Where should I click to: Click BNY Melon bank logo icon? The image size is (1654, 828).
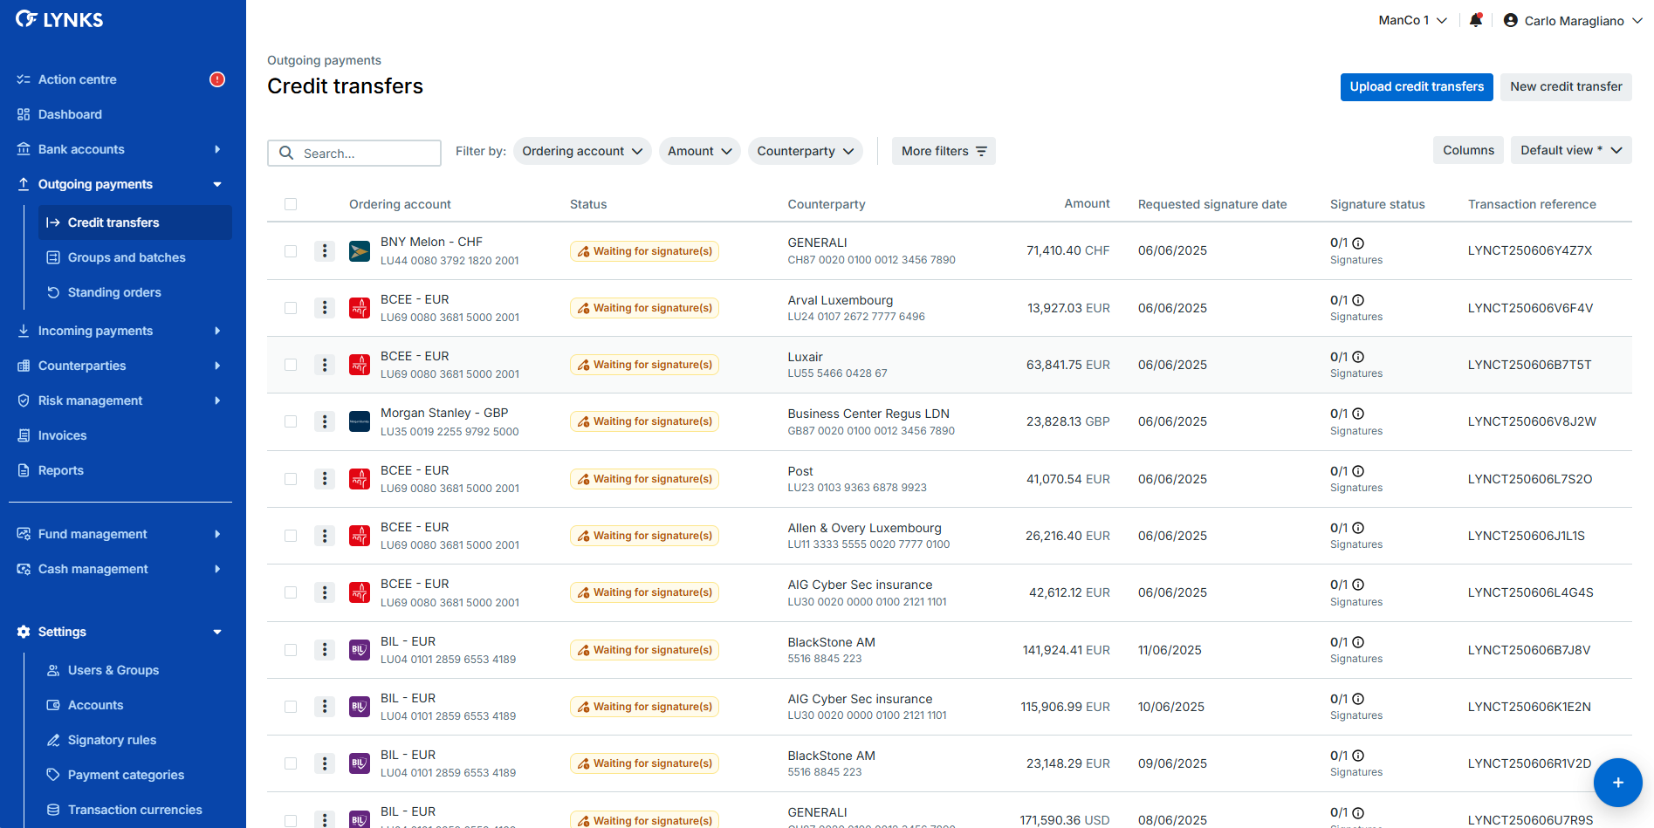pyautogui.click(x=360, y=251)
